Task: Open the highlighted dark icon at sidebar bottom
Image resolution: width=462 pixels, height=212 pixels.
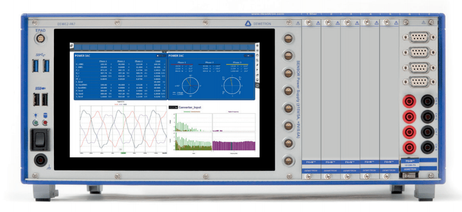Action: [x=257, y=86]
